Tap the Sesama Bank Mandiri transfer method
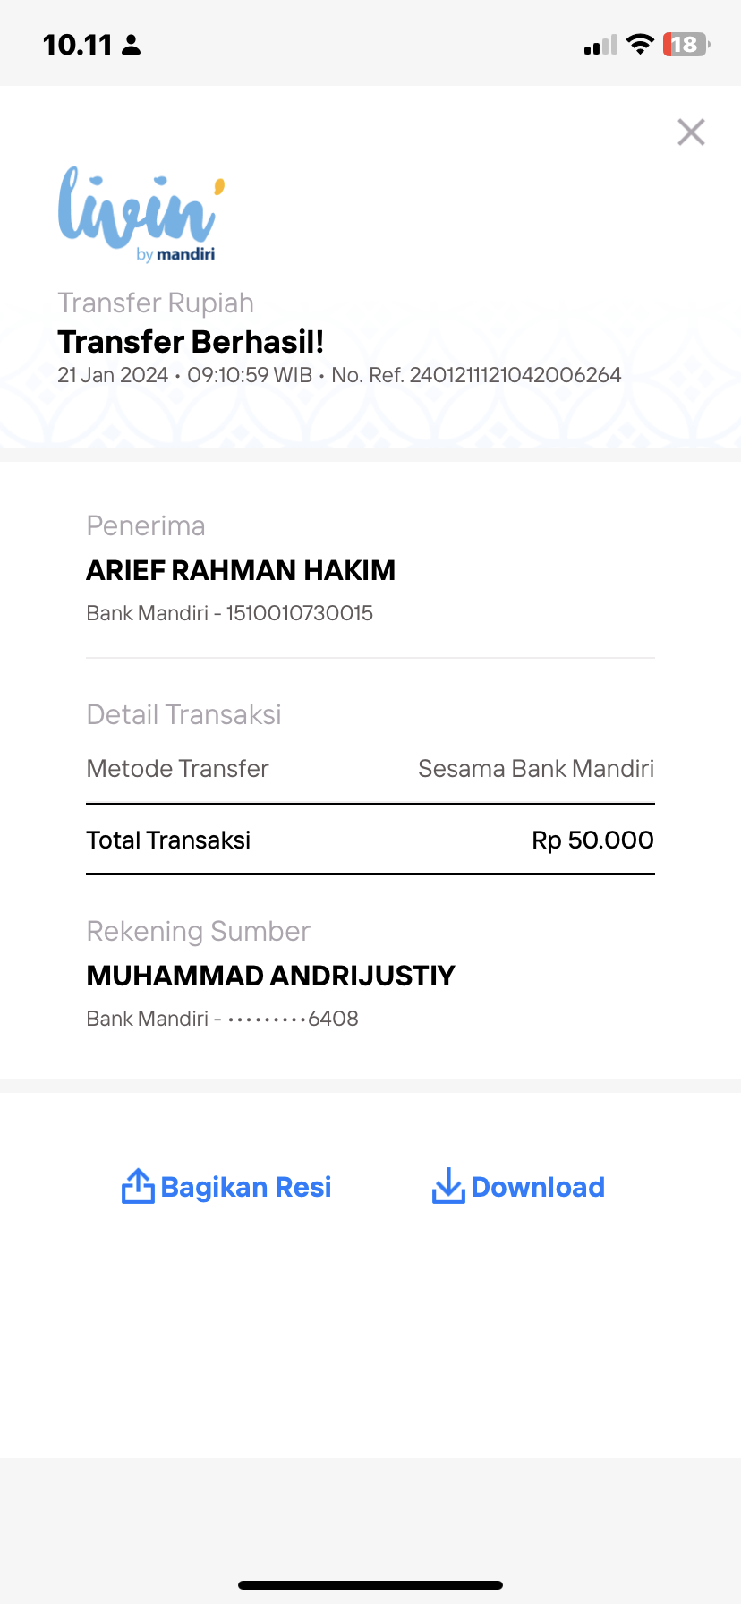This screenshot has width=741, height=1604. pyautogui.click(x=536, y=769)
